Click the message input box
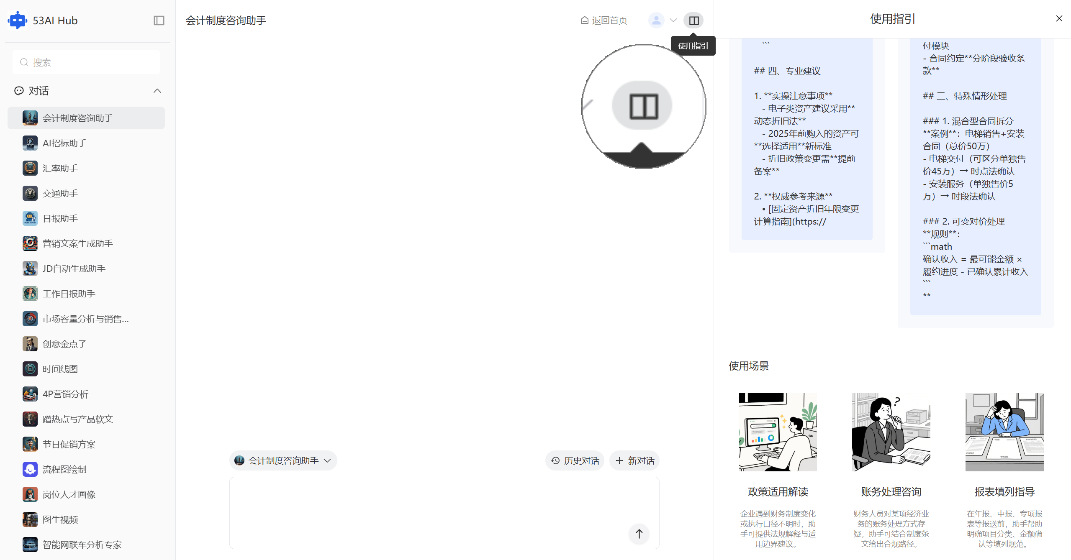 point(444,513)
